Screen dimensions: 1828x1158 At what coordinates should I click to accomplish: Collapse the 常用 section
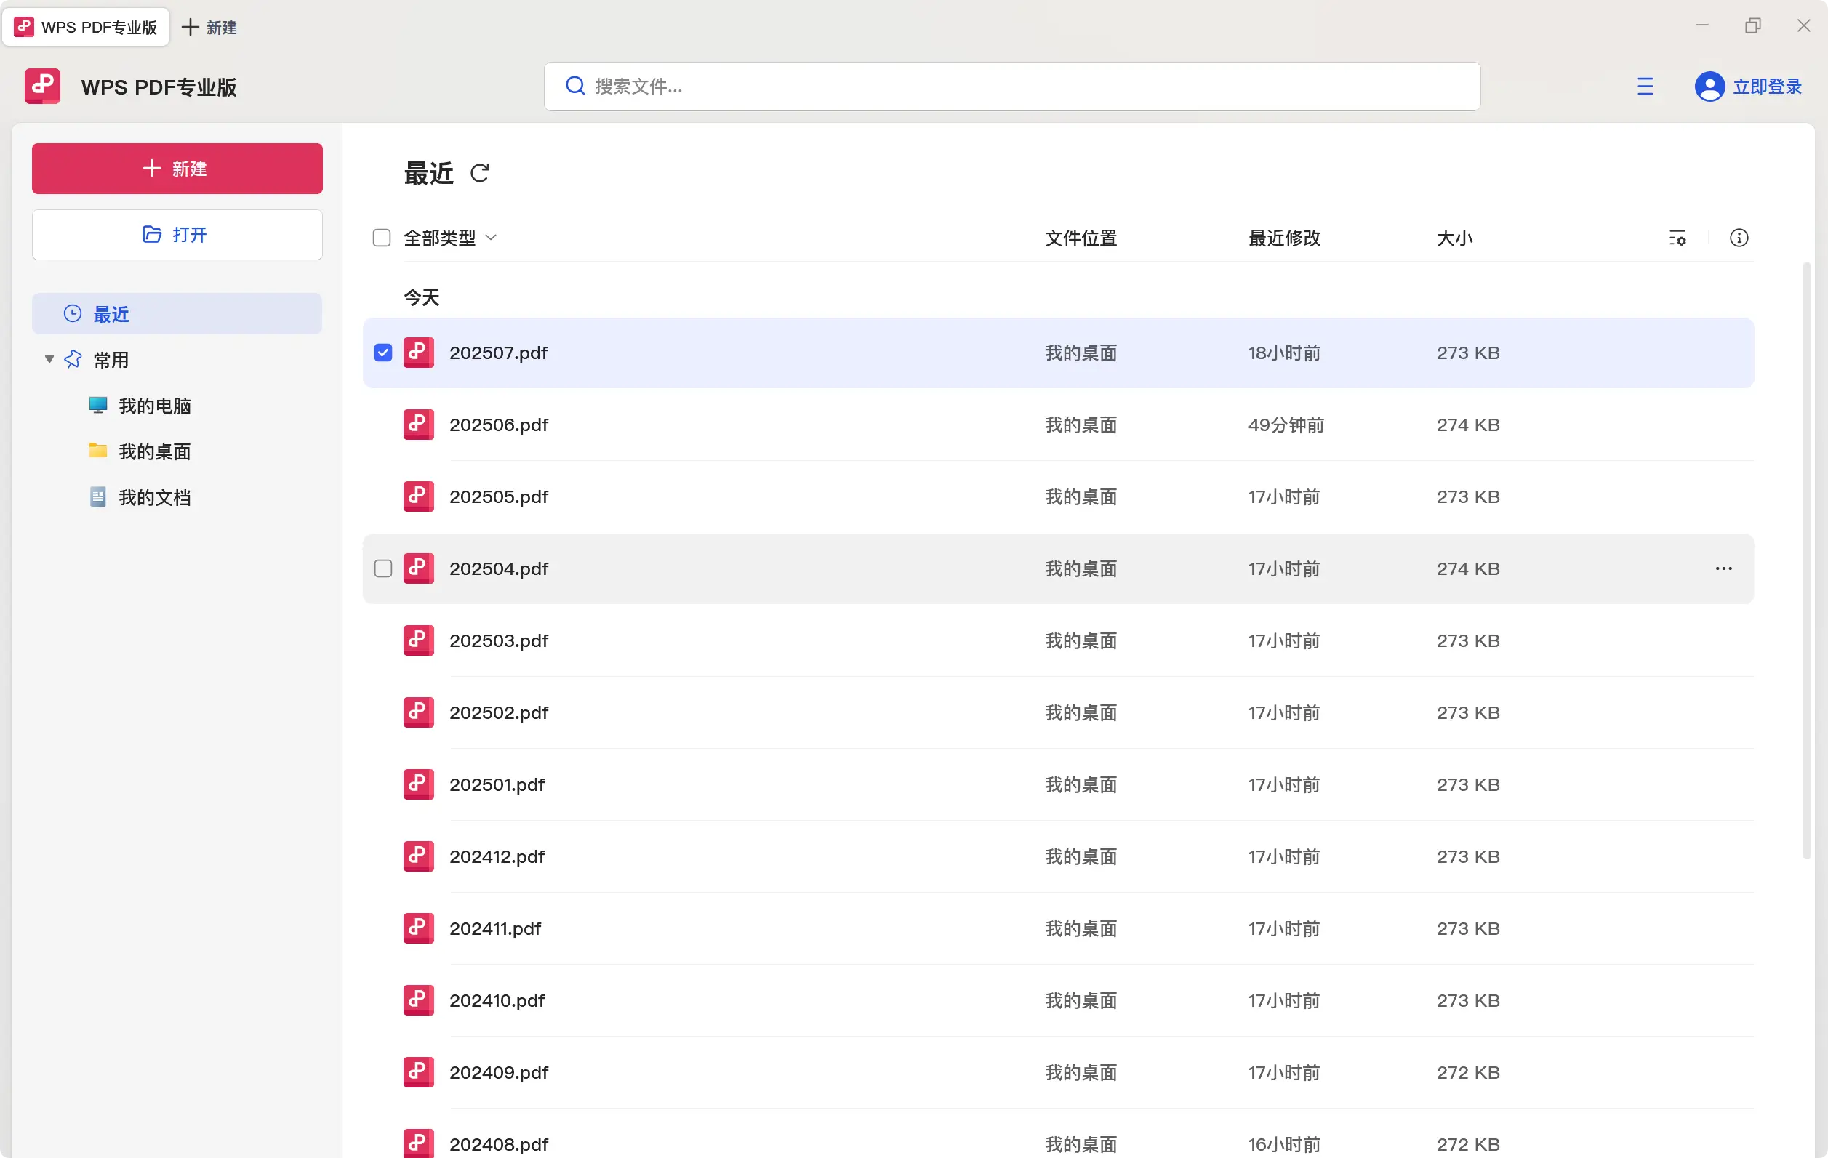point(48,359)
